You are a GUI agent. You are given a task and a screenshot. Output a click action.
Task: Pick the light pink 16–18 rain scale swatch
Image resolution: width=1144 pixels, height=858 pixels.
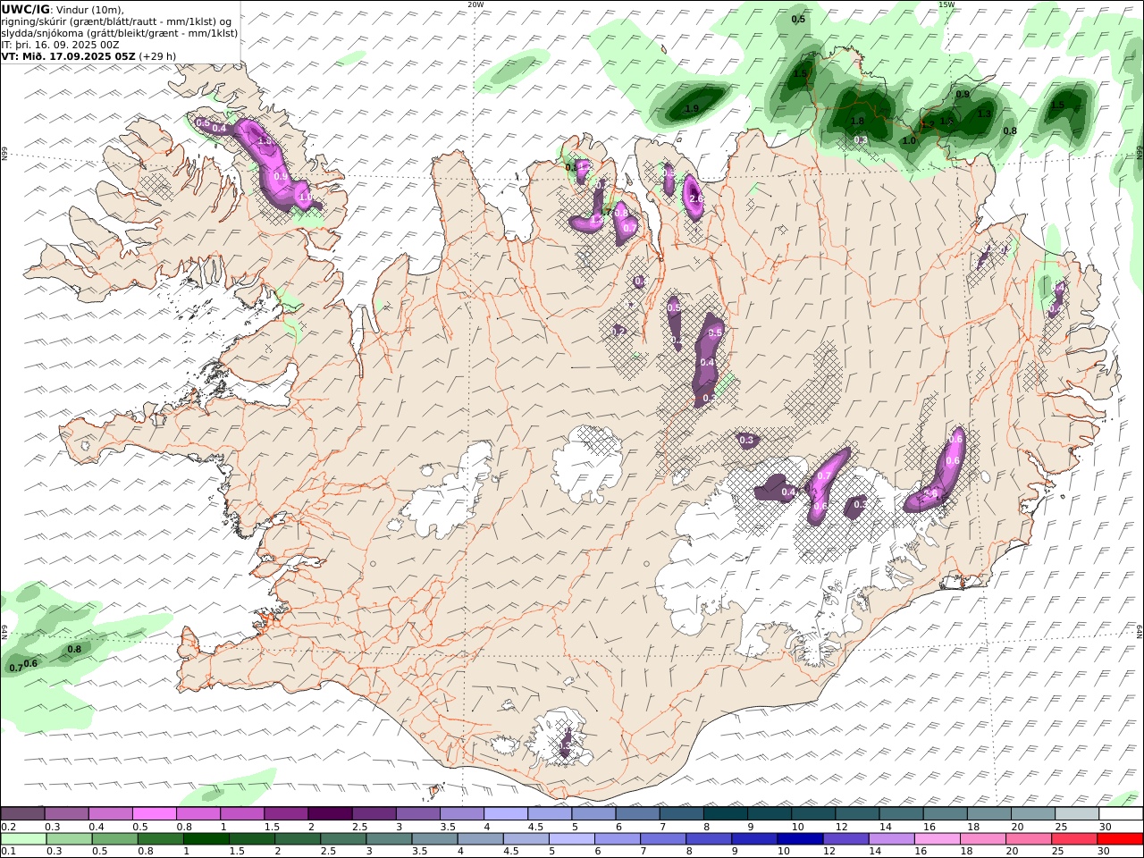[x=936, y=839]
